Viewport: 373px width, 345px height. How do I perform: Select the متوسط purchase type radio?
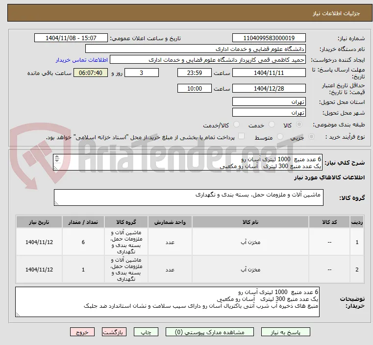(x=280, y=136)
